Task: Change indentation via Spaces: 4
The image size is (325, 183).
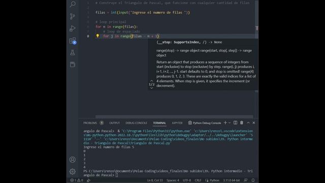Action: tap(173, 180)
